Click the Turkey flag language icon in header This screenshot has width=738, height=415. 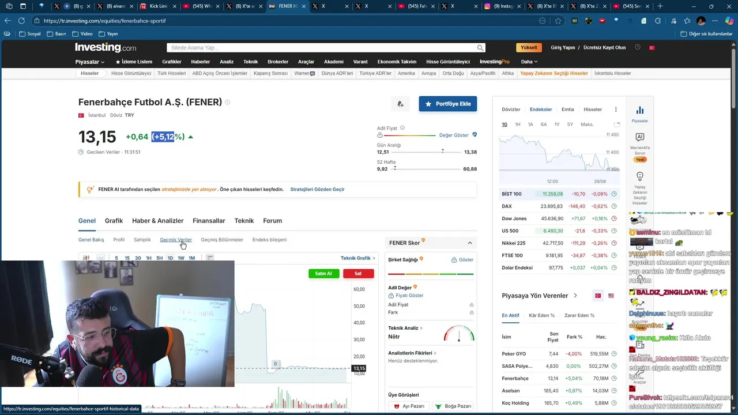pos(652,47)
